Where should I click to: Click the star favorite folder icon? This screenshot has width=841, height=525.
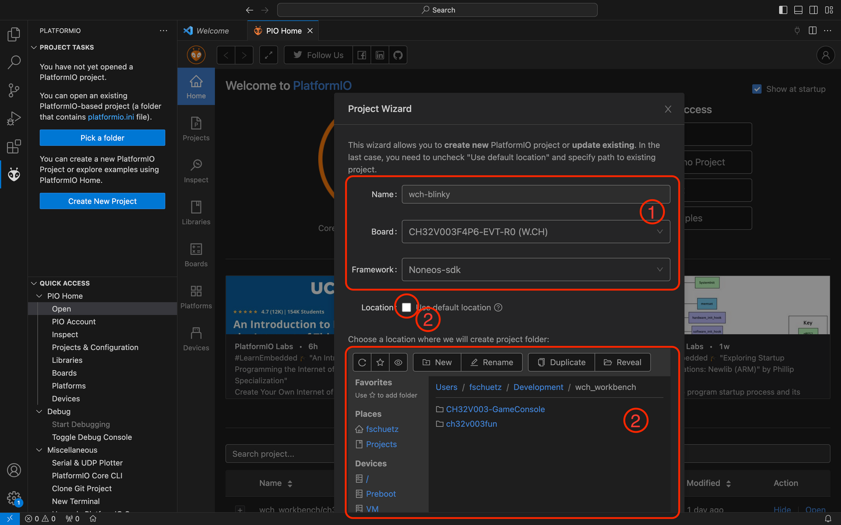click(x=380, y=362)
